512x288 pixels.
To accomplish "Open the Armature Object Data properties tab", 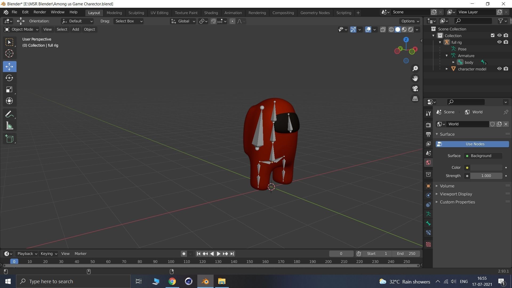I will (428, 214).
